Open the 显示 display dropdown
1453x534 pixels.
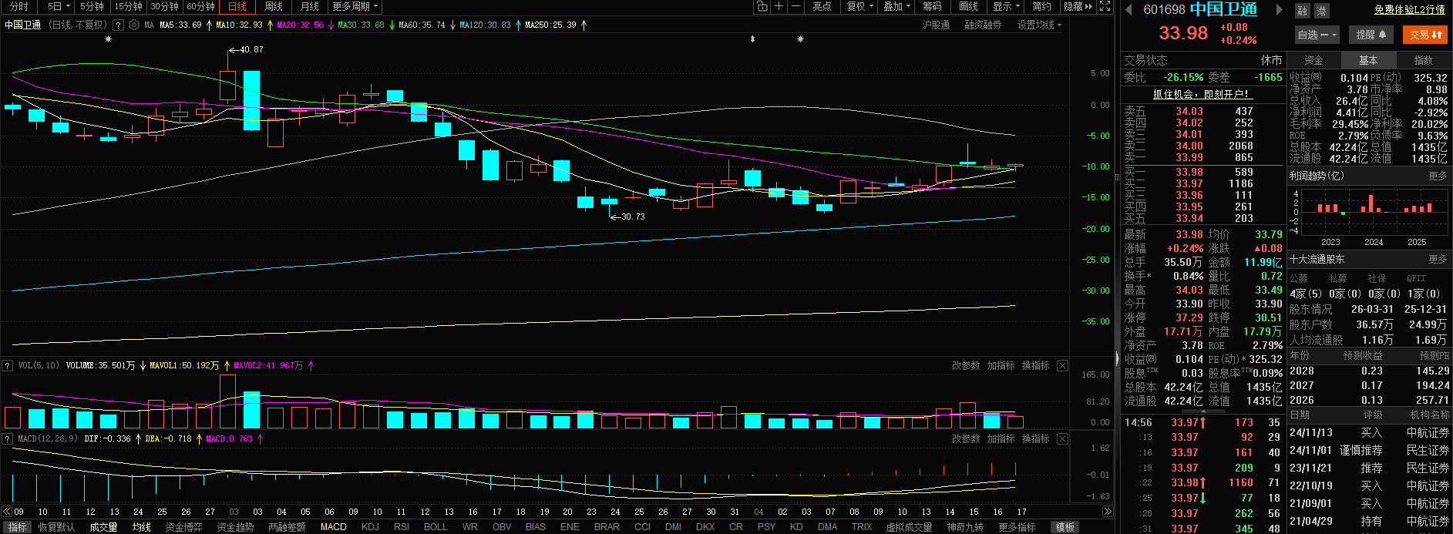click(x=1007, y=6)
